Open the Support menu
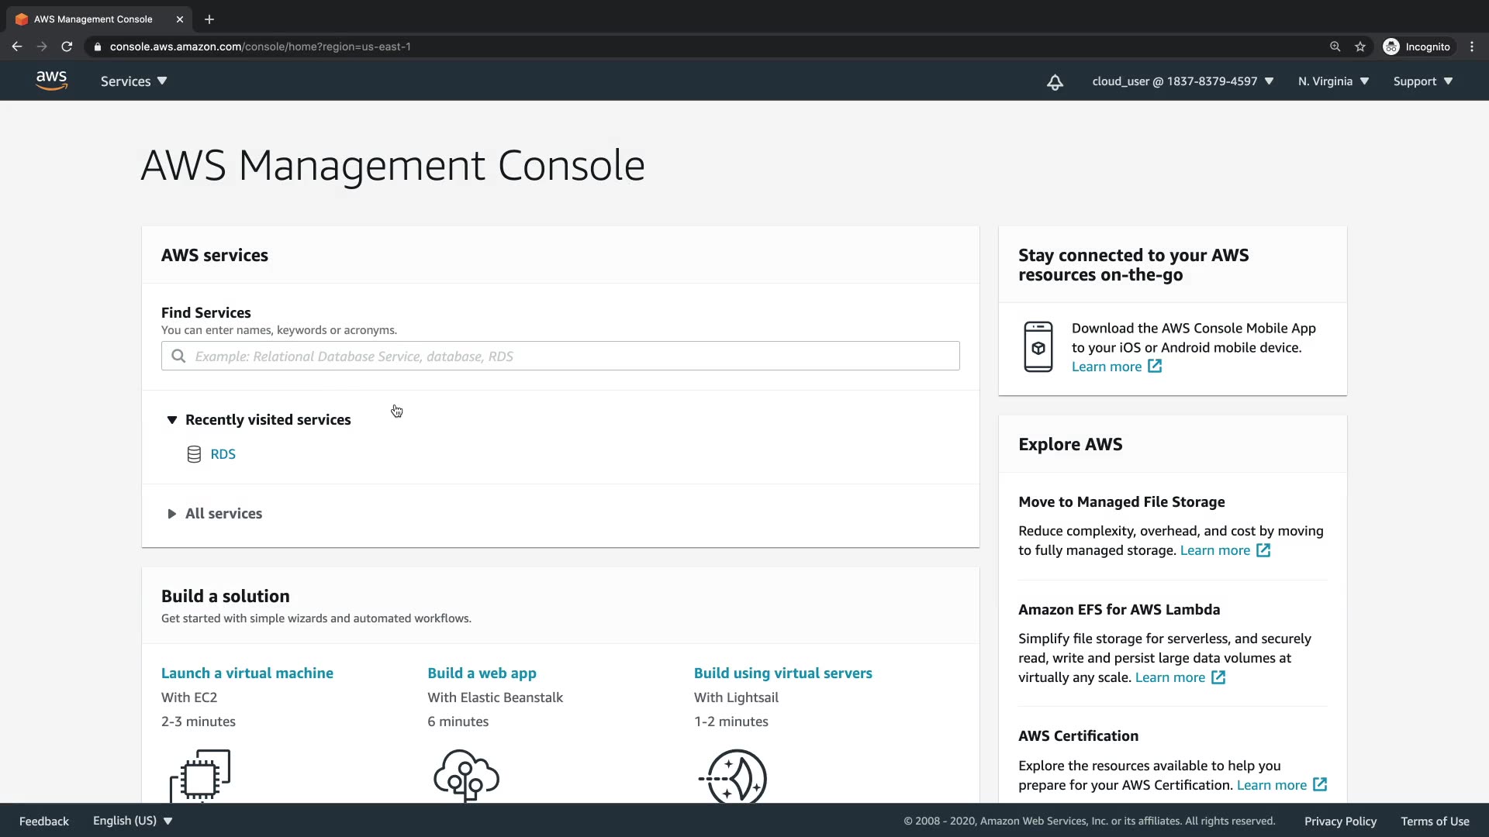The height and width of the screenshot is (837, 1489). (1422, 81)
